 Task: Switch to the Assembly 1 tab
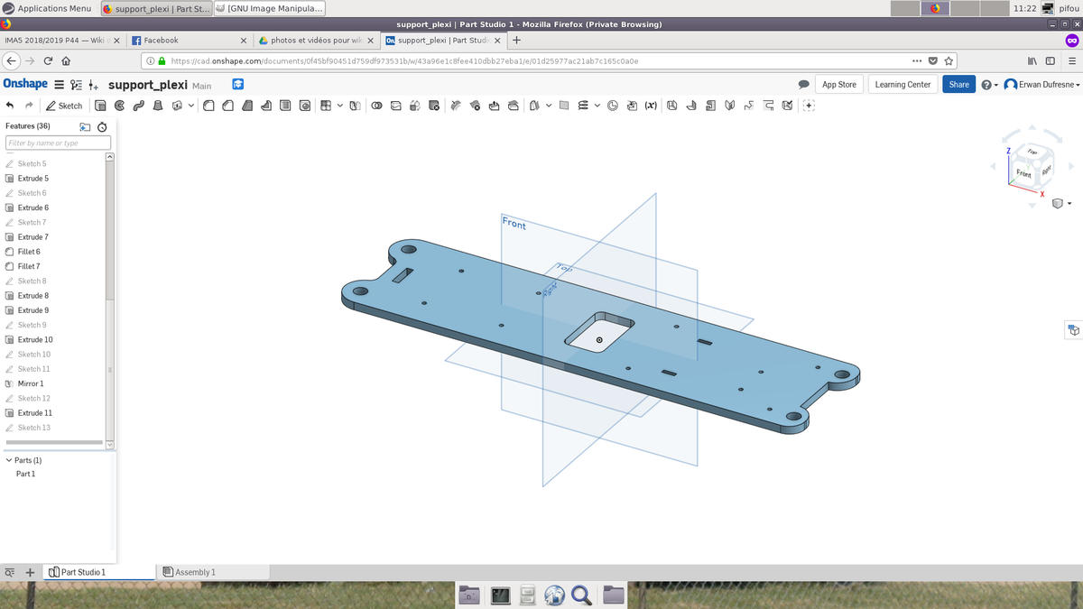click(x=190, y=572)
